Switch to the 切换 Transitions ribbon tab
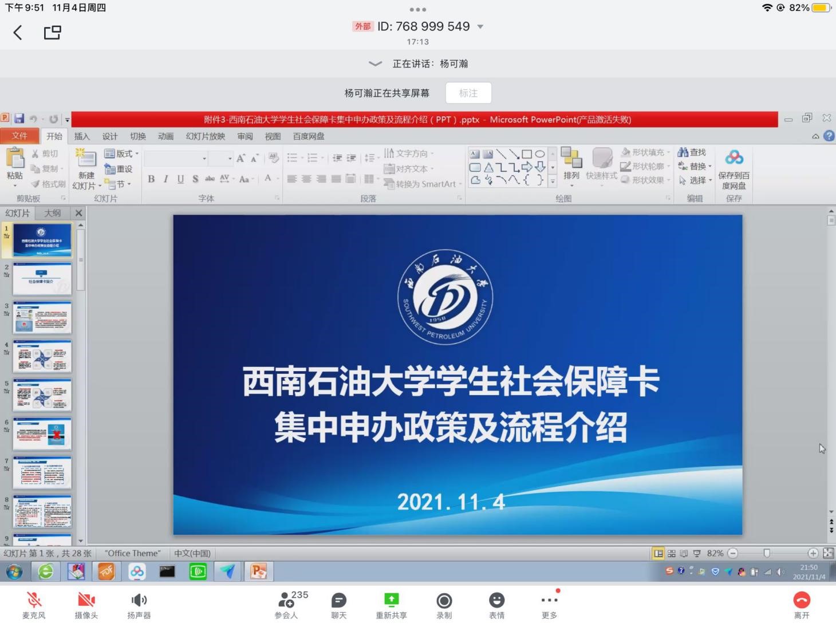 click(x=138, y=136)
